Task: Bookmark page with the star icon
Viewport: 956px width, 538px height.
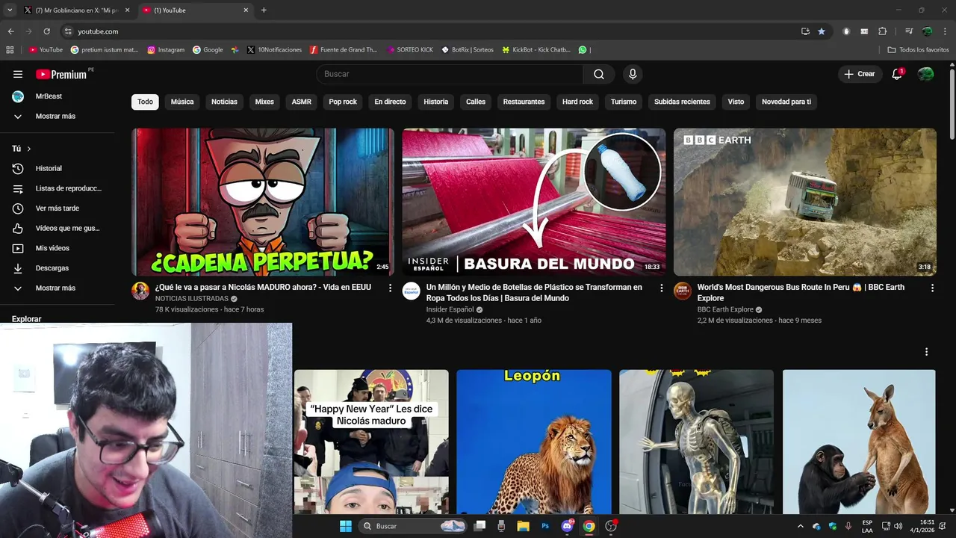Action: coord(822,31)
